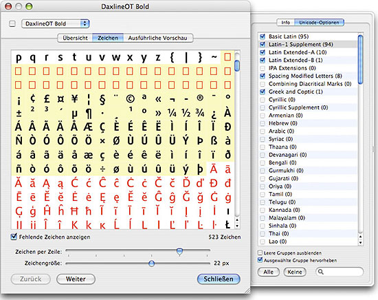Click the Unicode groups list scrollbar thumb
This screenshot has height=300, width=378.
360,60
